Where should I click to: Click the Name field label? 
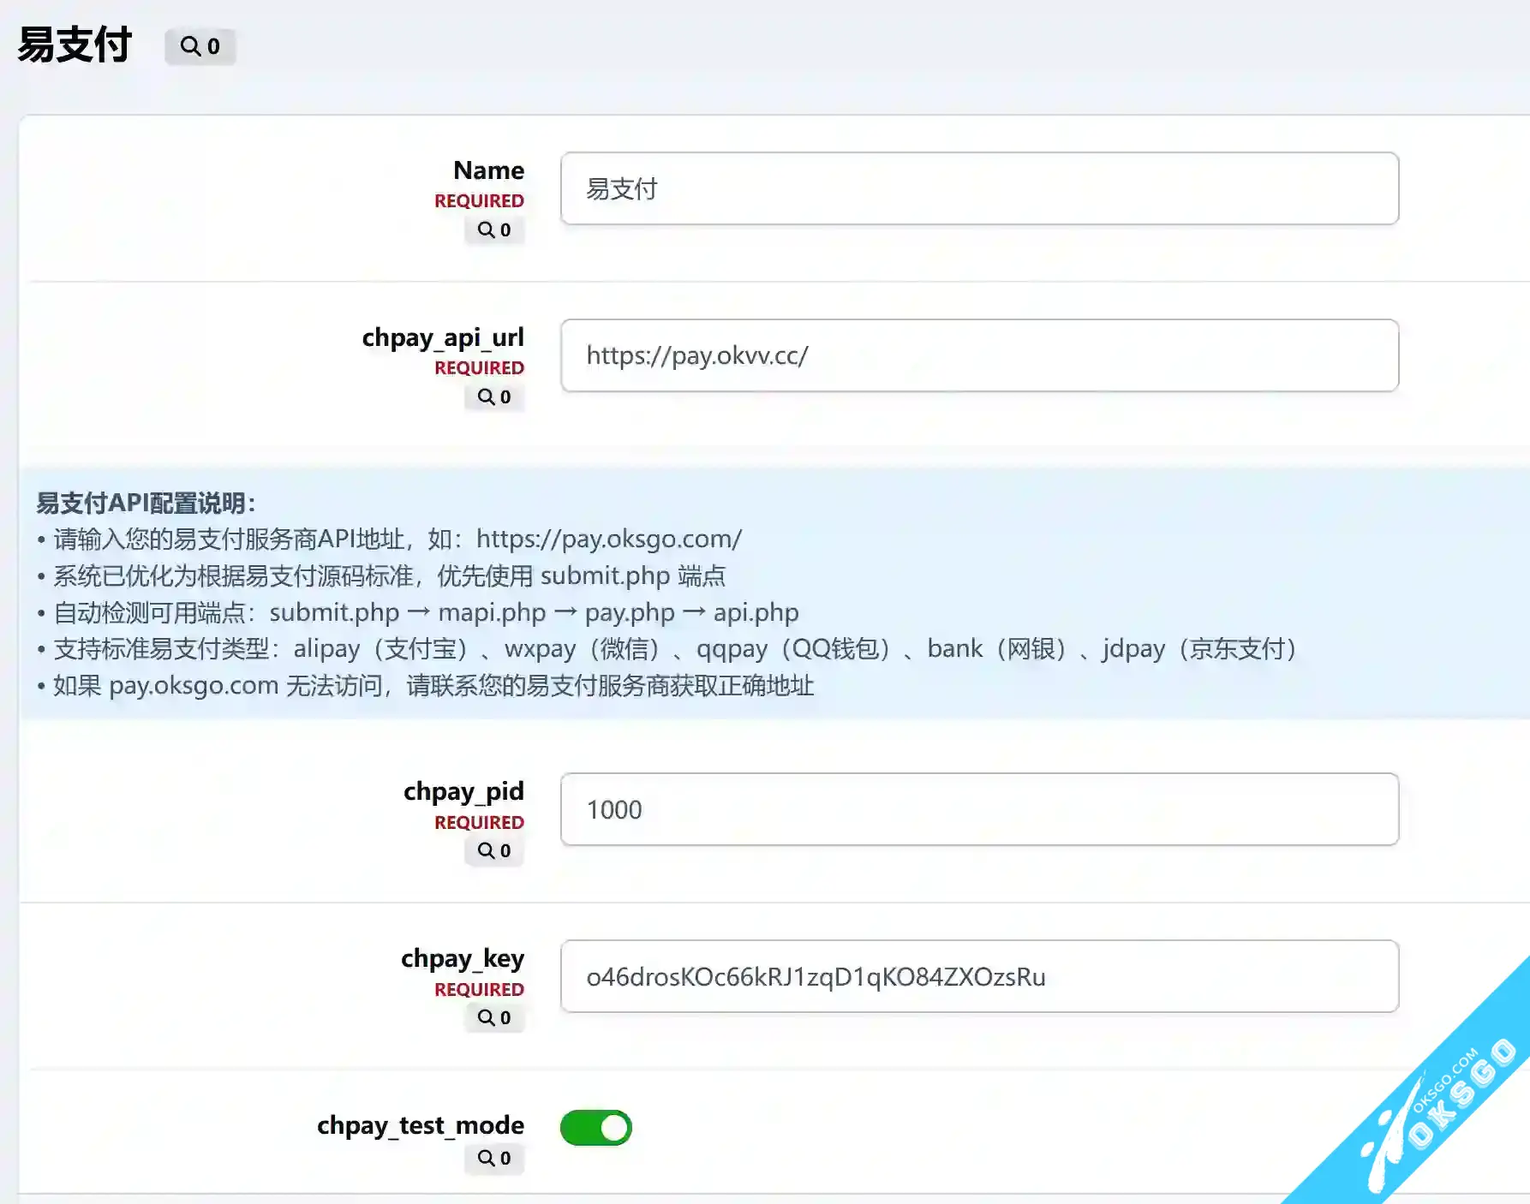(x=488, y=170)
